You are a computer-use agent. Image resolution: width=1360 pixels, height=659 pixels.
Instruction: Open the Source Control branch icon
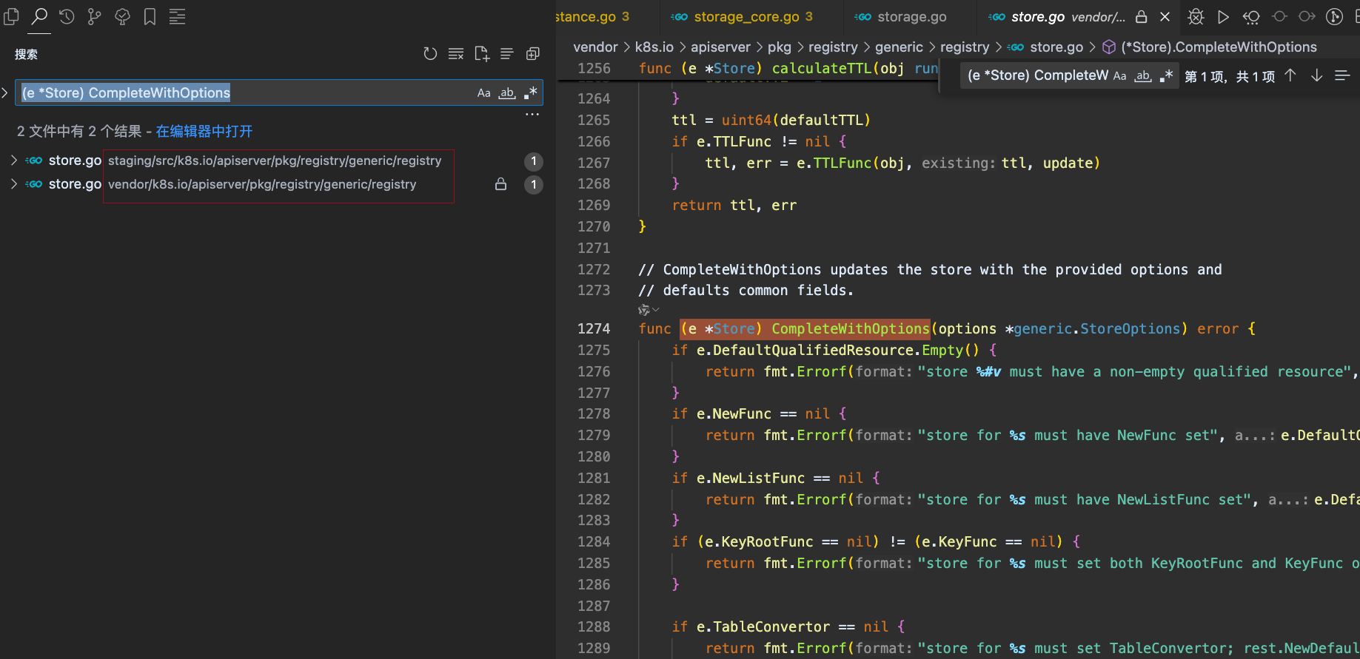coord(94,16)
